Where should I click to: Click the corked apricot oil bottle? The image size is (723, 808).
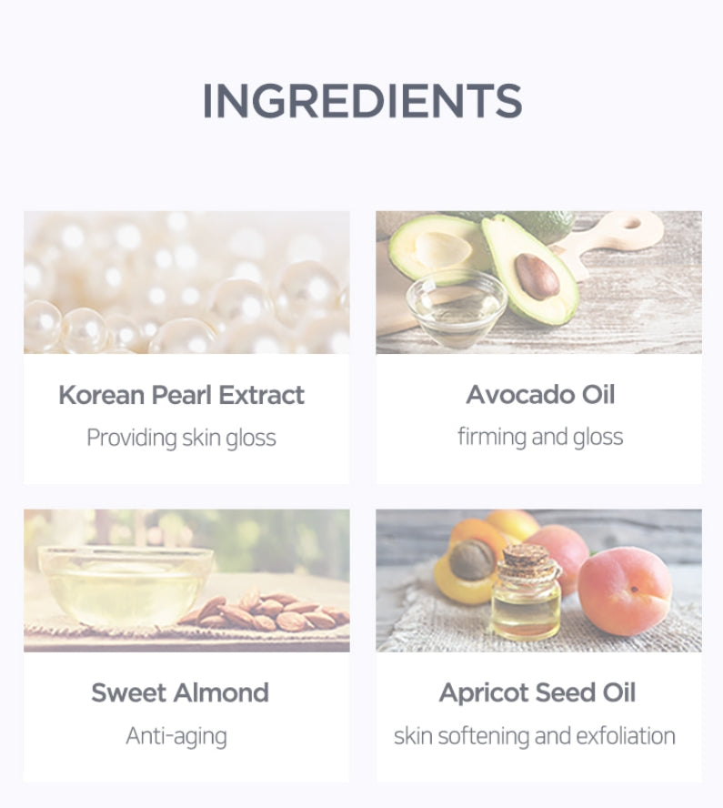click(x=527, y=591)
